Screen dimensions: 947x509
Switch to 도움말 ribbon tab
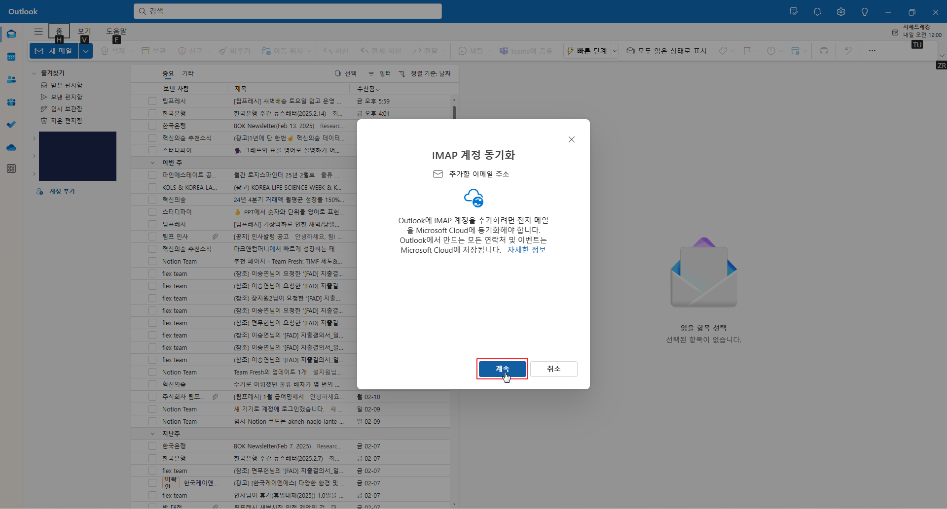point(116,31)
